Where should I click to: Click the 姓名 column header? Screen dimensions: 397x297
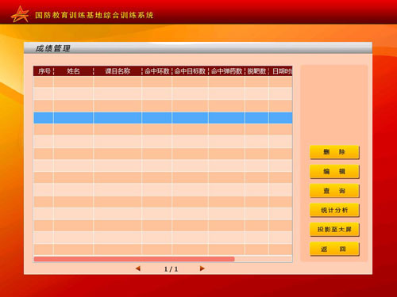pos(73,71)
